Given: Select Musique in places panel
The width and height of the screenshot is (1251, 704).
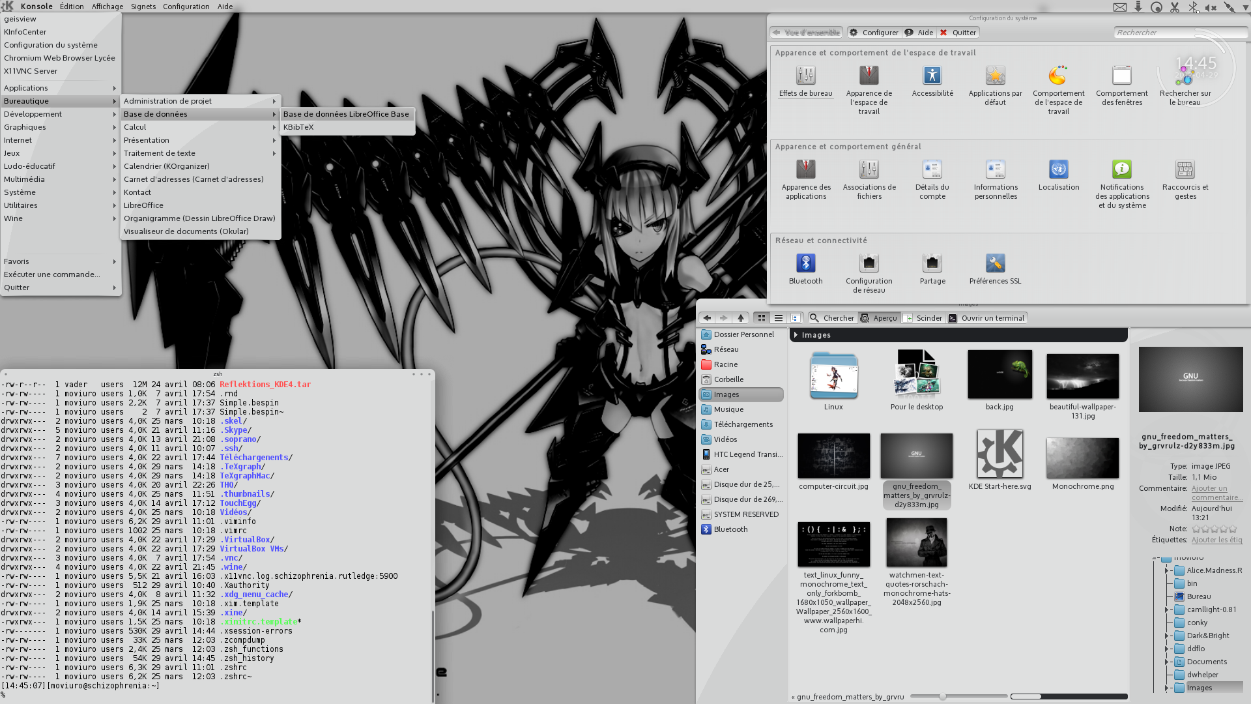Looking at the screenshot, I should (741, 409).
